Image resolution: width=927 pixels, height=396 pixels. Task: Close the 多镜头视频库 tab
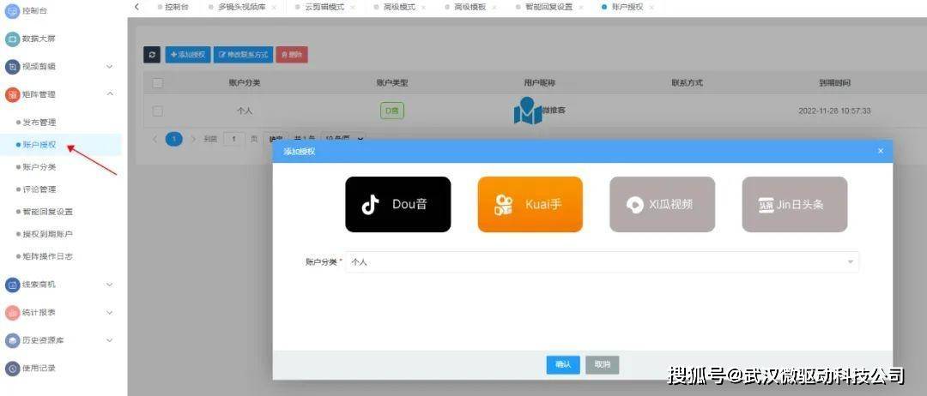point(274,7)
